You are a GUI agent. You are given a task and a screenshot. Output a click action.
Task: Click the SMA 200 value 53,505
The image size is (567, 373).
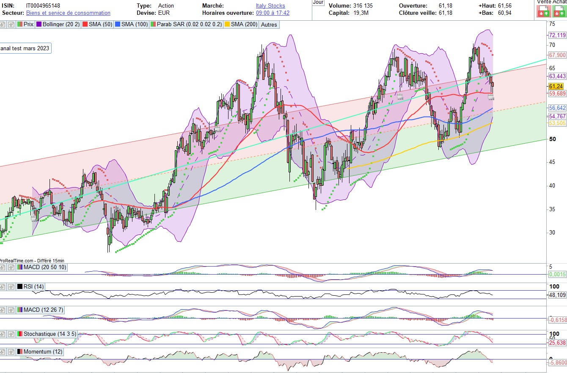pos(557,123)
